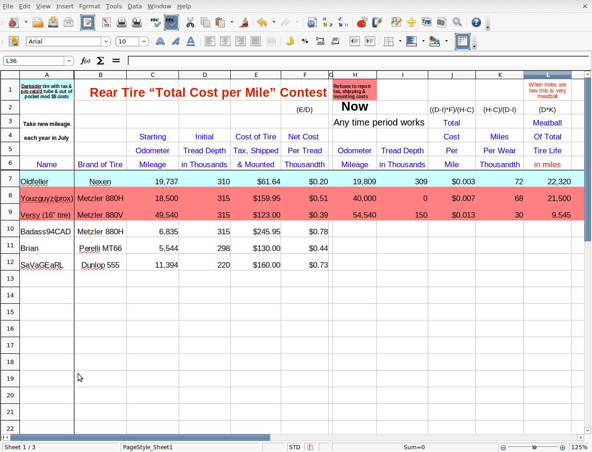The width and height of the screenshot is (592, 452).
Task: Open the Data menu
Action: tap(134, 6)
